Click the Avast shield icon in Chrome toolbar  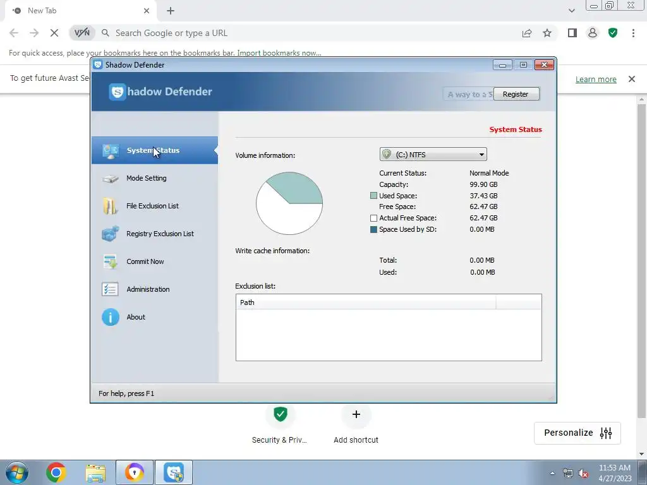613,33
